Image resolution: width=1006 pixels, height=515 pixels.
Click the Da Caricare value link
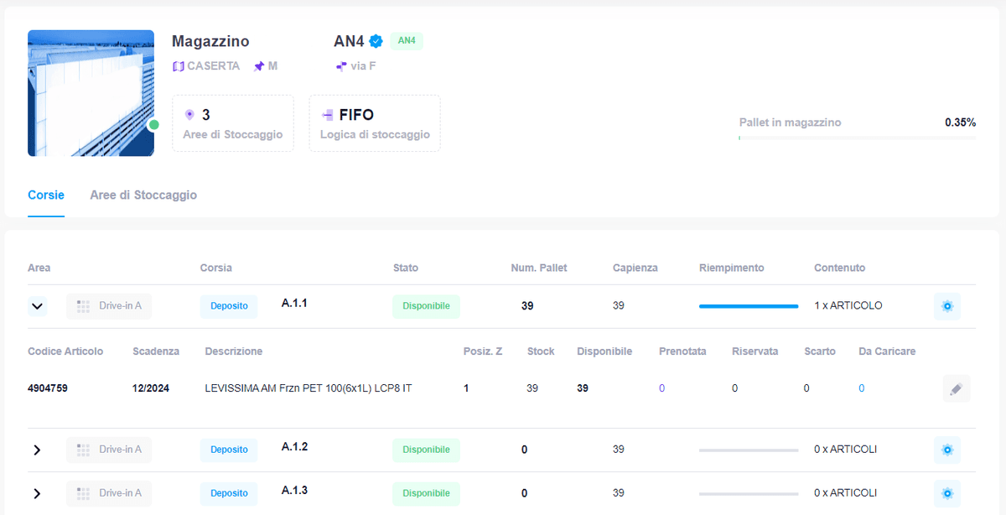[861, 388]
